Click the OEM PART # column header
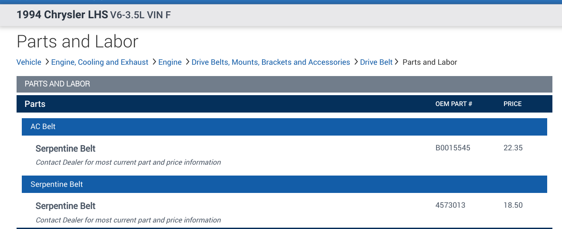 click(x=454, y=104)
